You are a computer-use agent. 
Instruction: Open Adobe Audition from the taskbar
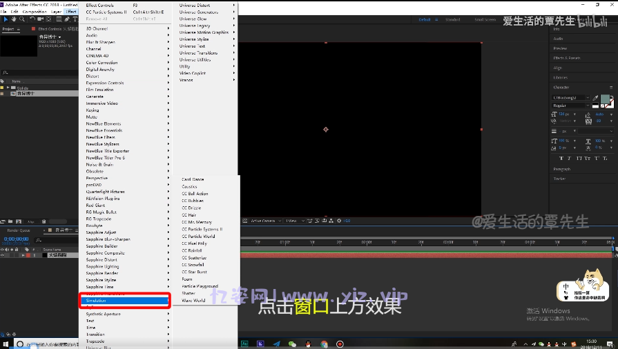(x=244, y=344)
